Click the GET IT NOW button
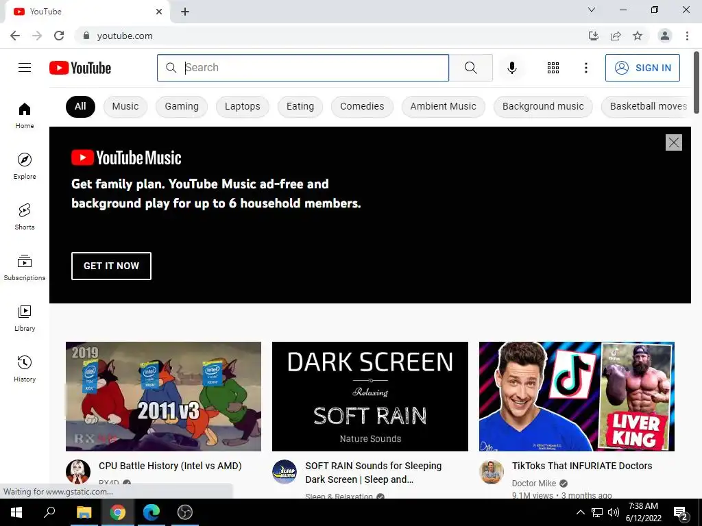The height and width of the screenshot is (526, 702). 111,266
